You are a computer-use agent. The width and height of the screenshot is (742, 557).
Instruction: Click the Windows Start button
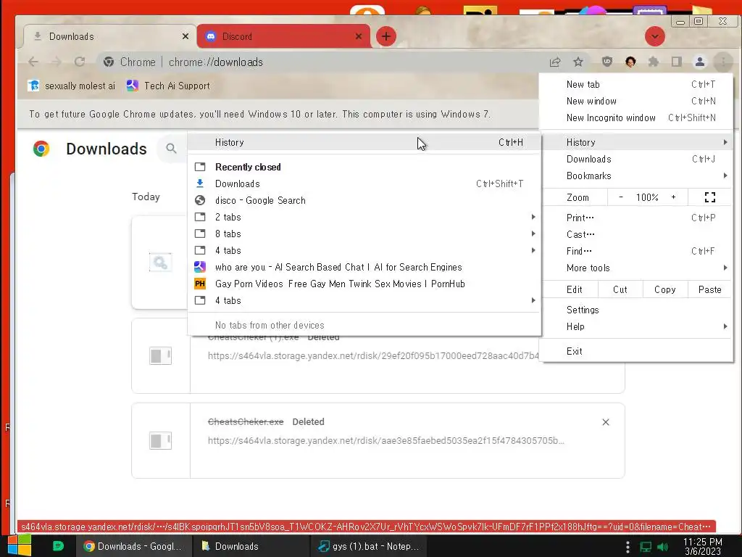(x=19, y=545)
